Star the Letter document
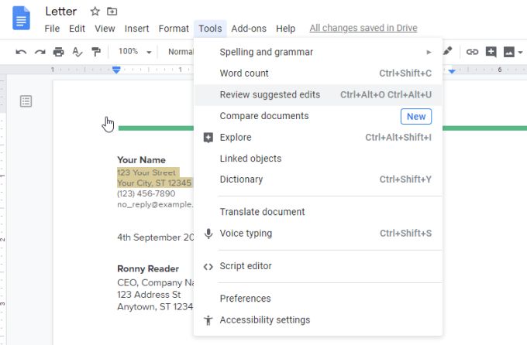This screenshot has width=527, height=345. 95,12
